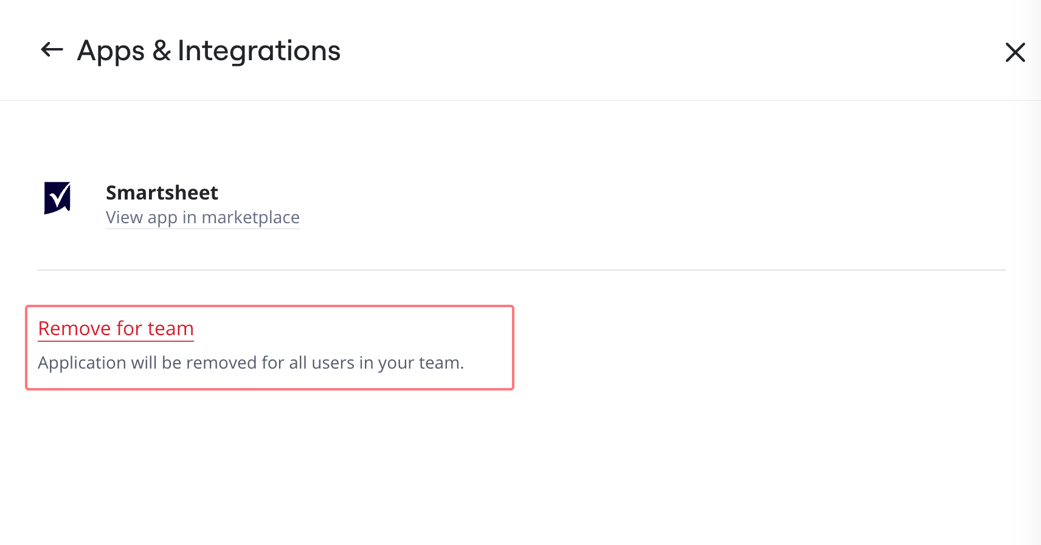Select the Smartsheet app name
Screen dimensions: 1041x545
click(162, 193)
